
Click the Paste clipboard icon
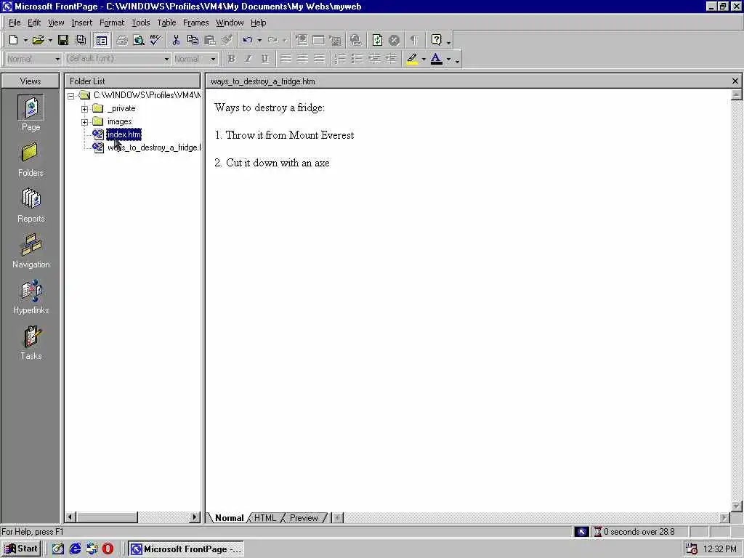click(x=210, y=41)
